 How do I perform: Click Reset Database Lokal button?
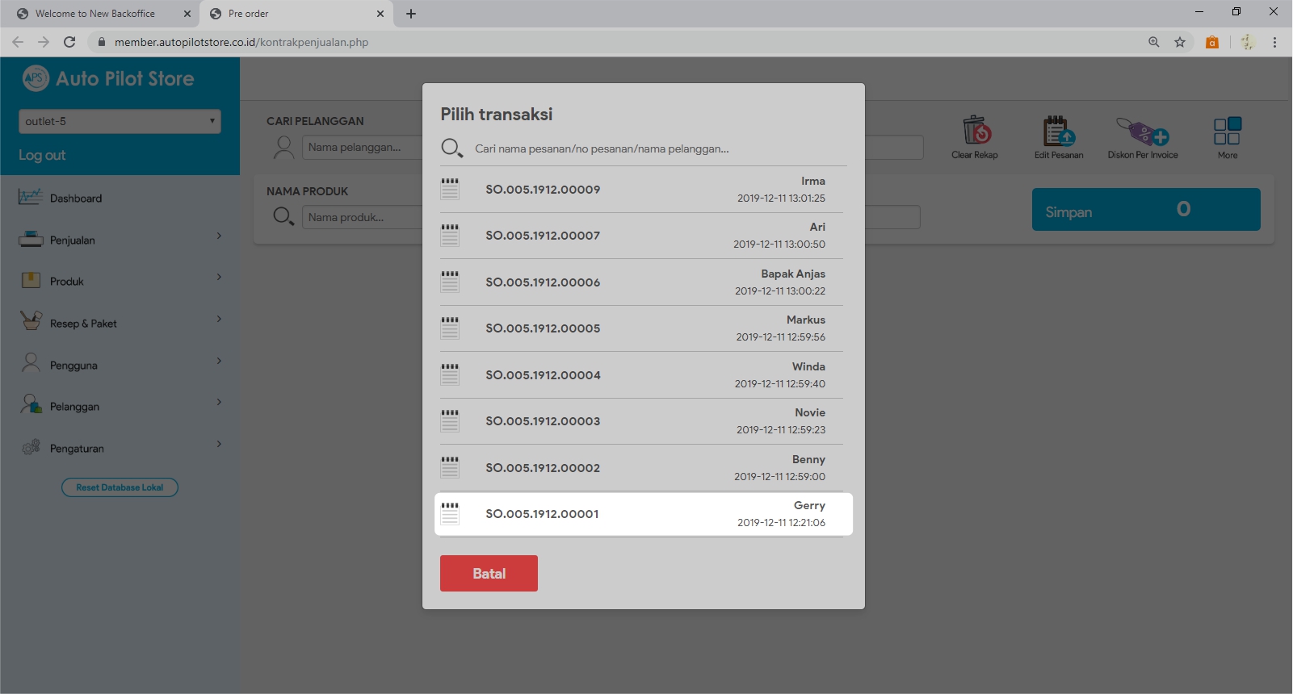pyautogui.click(x=120, y=487)
